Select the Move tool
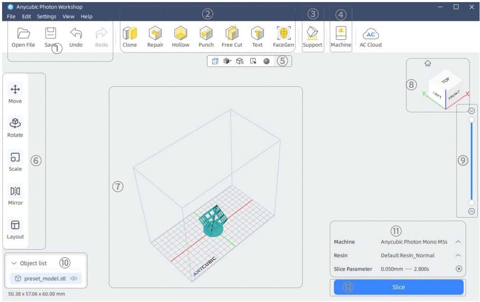This screenshot has width=480, height=302. coord(15,93)
